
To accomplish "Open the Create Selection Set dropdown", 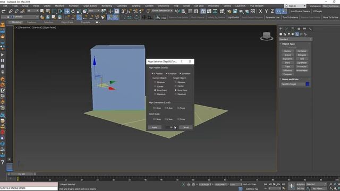I will (x=161, y=11).
